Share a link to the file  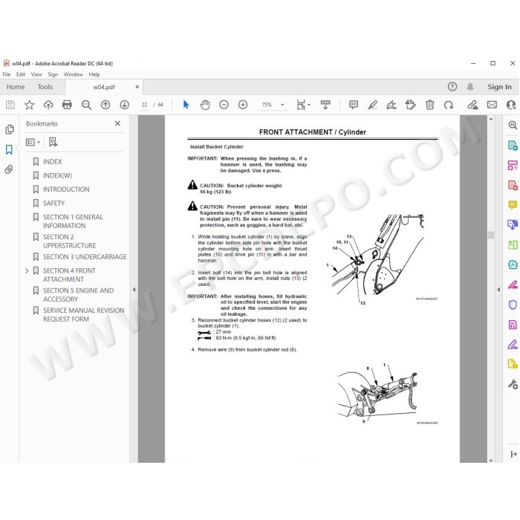[x=472, y=105]
